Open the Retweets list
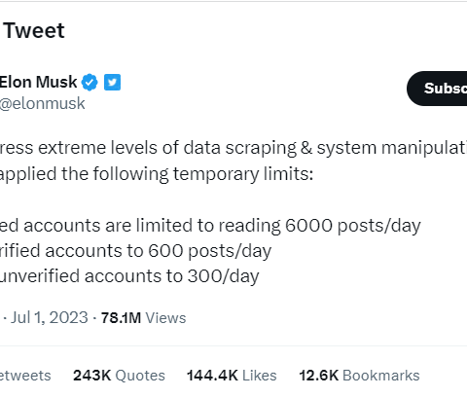467x397 pixels. [25, 376]
